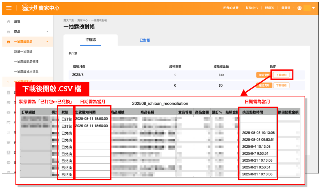Click 下載明細 for the 2025/8 row

click(x=281, y=75)
